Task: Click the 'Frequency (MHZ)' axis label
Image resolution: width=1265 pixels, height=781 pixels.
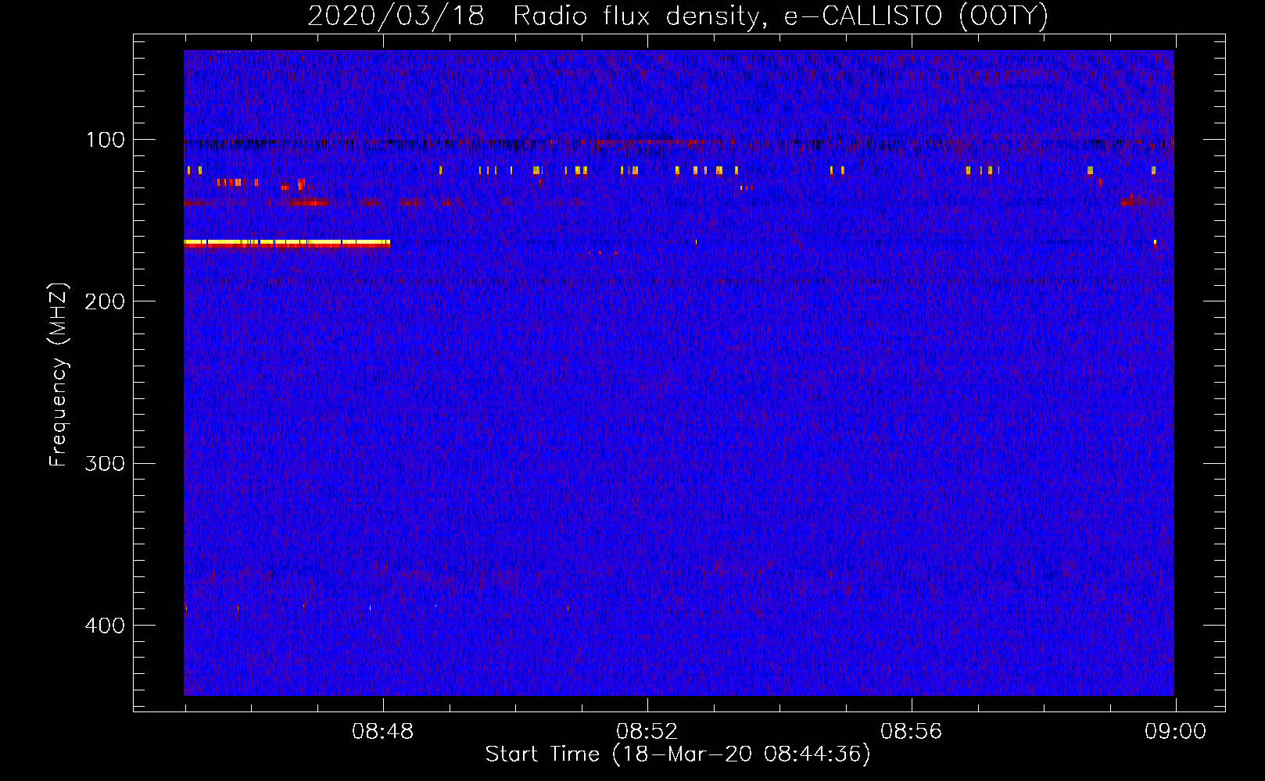Action: pyautogui.click(x=59, y=374)
